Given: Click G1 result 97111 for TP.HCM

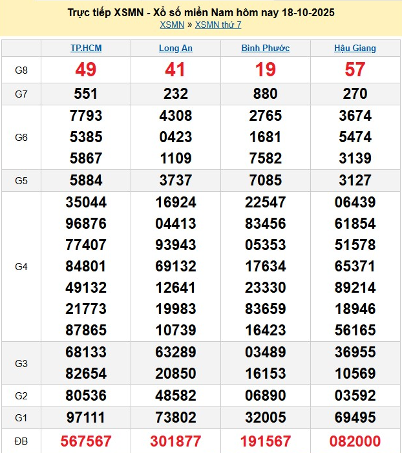Looking at the screenshot, I should tap(86, 417).
